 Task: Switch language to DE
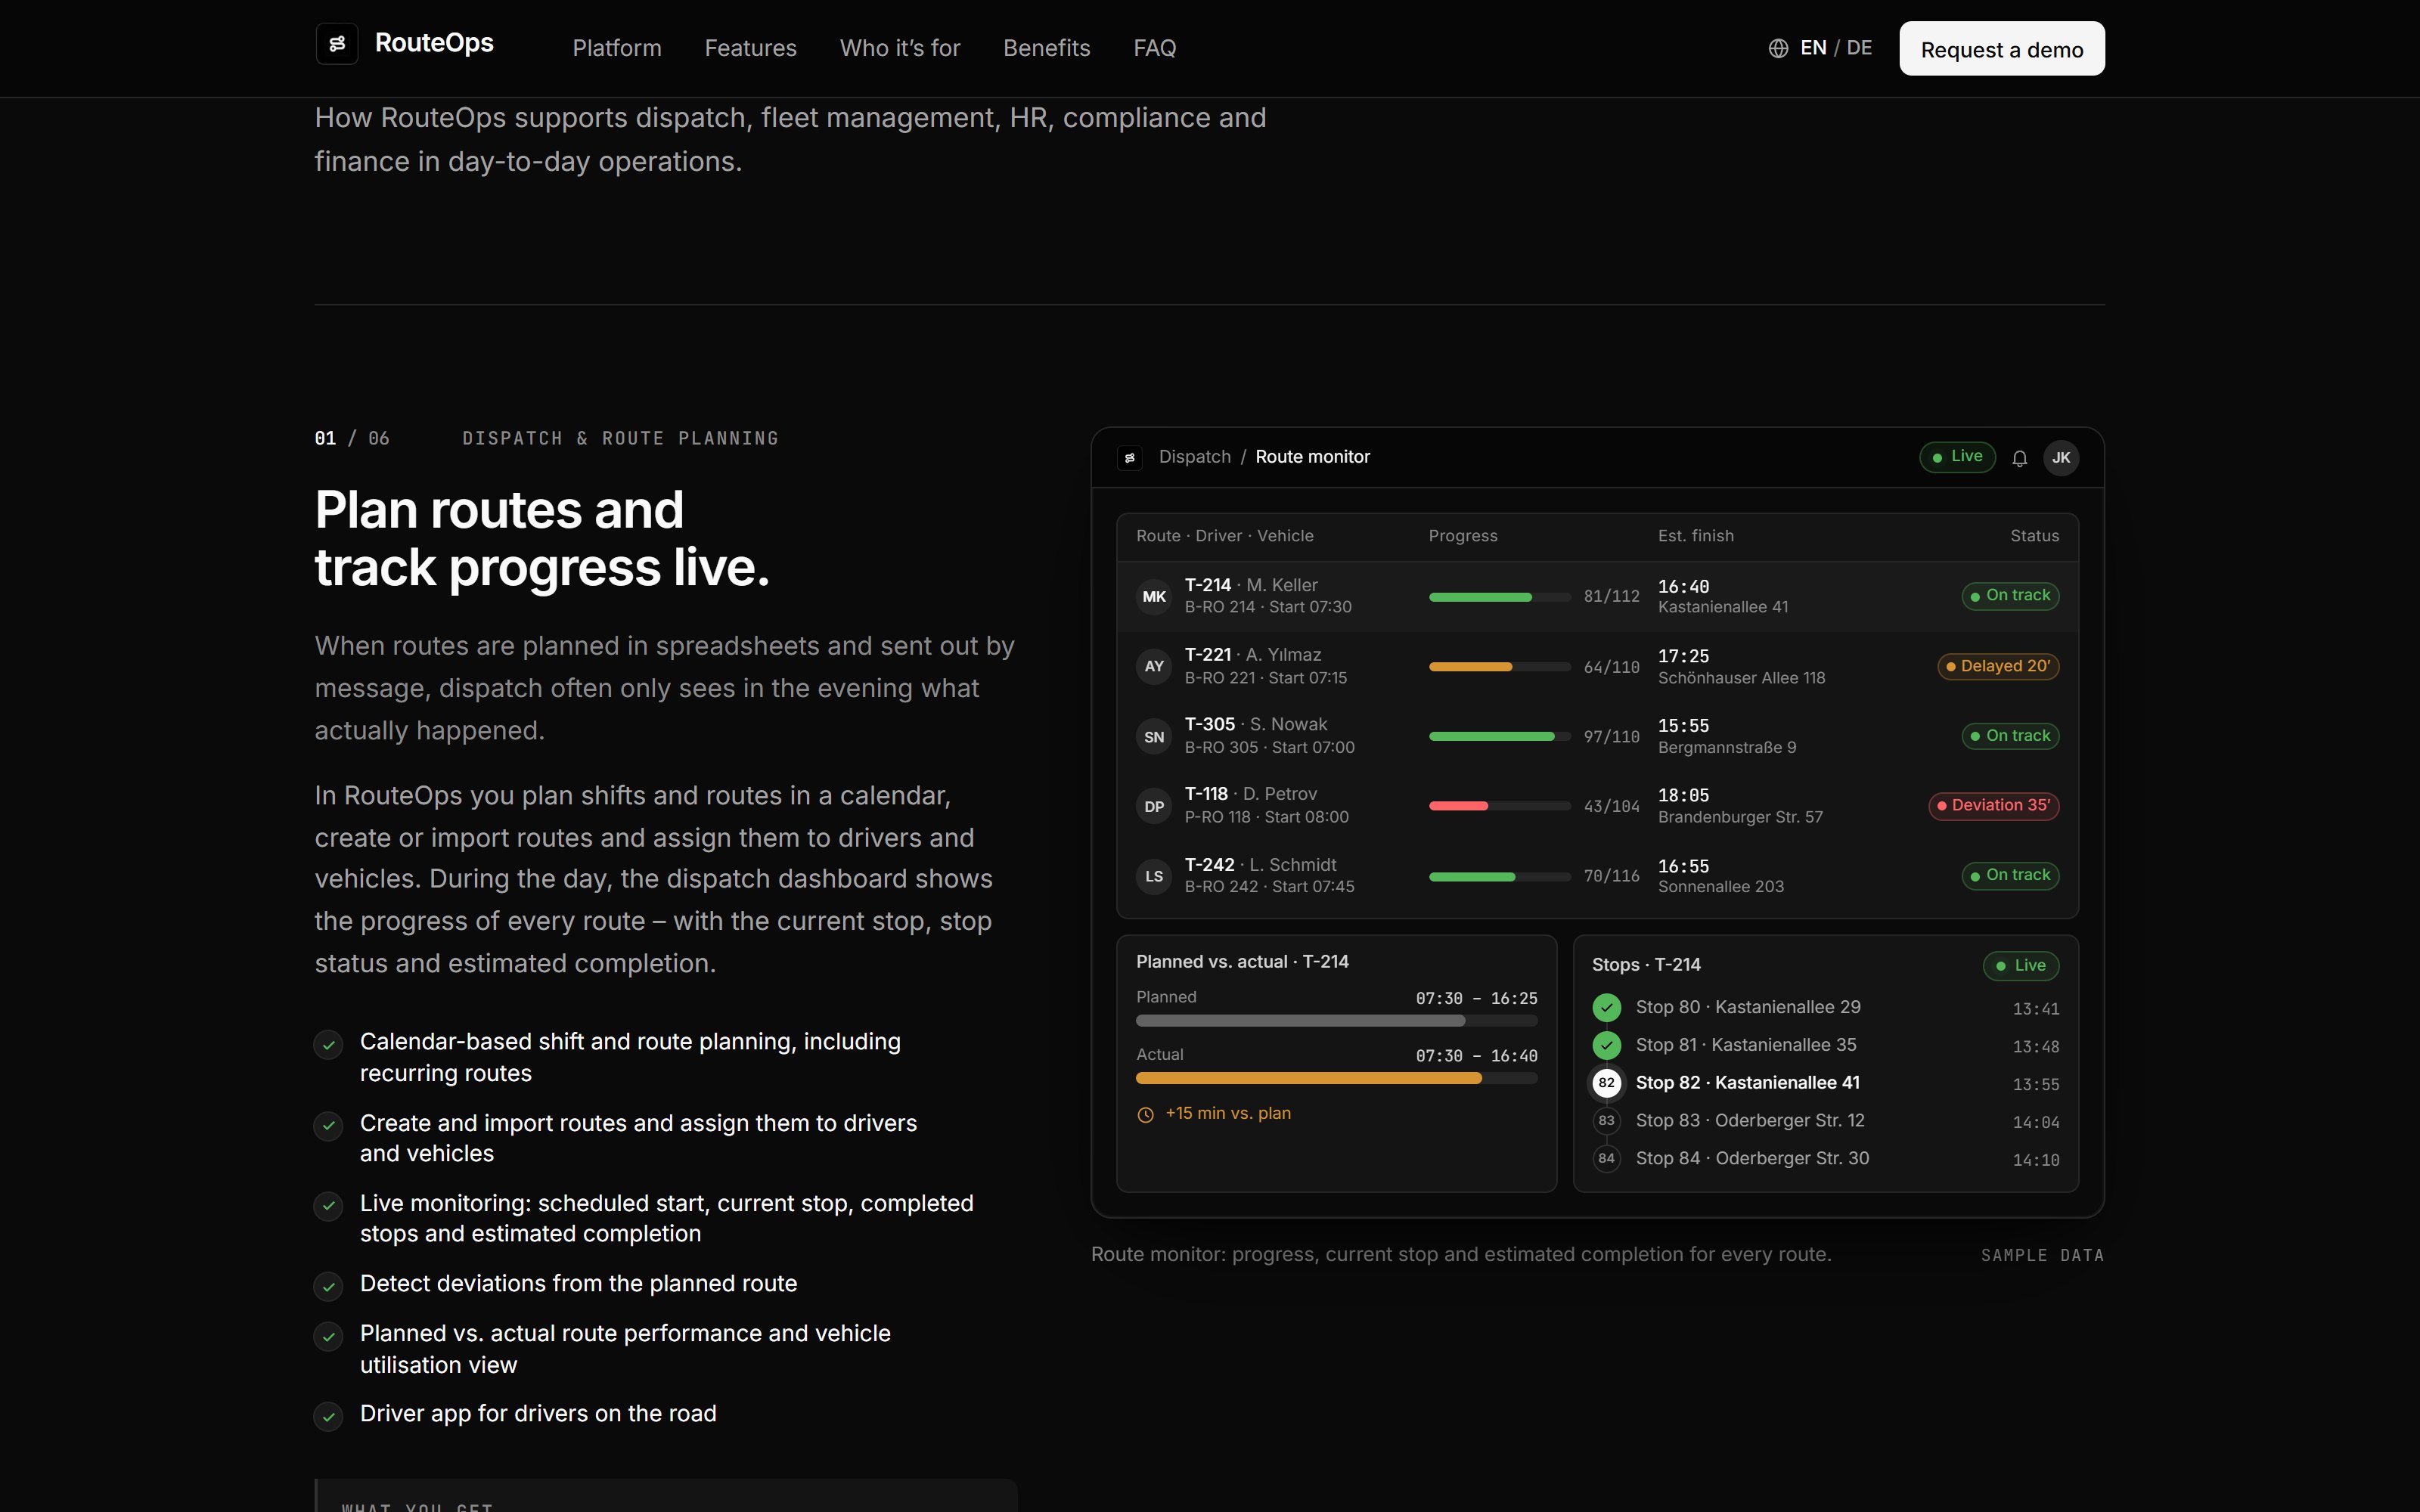tap(1859, 48)
